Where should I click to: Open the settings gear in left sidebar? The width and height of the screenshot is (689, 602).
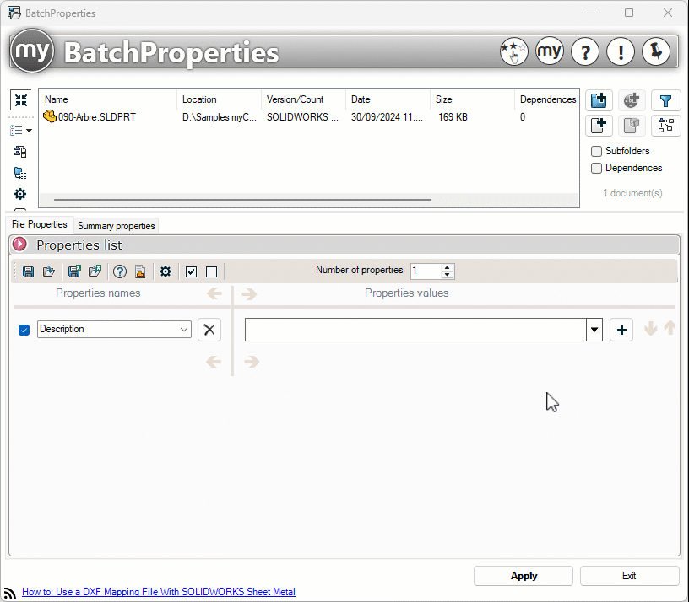(20, 194)
